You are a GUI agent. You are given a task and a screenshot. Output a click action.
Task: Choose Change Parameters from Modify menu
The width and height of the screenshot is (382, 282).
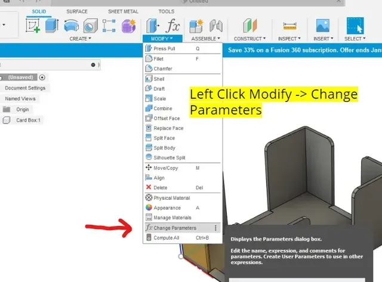183,228
